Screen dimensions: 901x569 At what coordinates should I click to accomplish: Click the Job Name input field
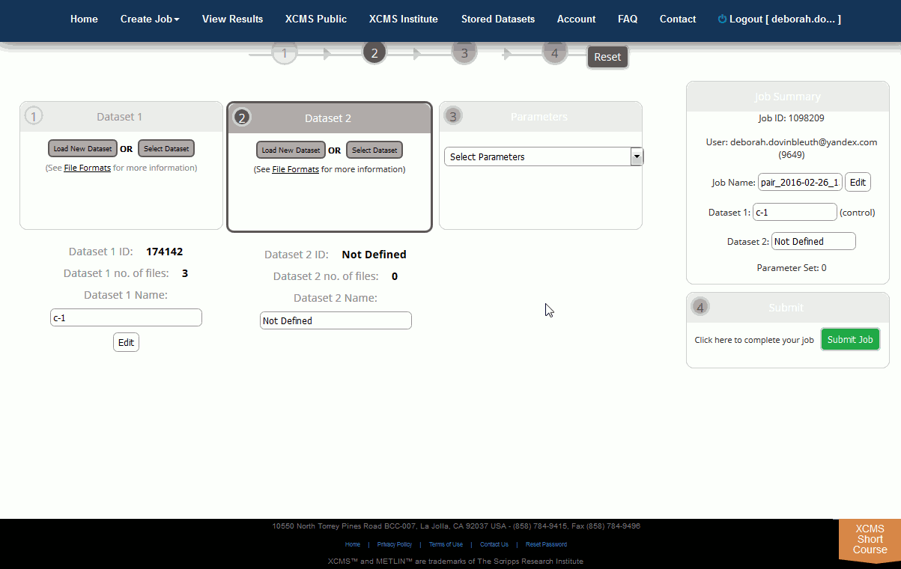801,182
